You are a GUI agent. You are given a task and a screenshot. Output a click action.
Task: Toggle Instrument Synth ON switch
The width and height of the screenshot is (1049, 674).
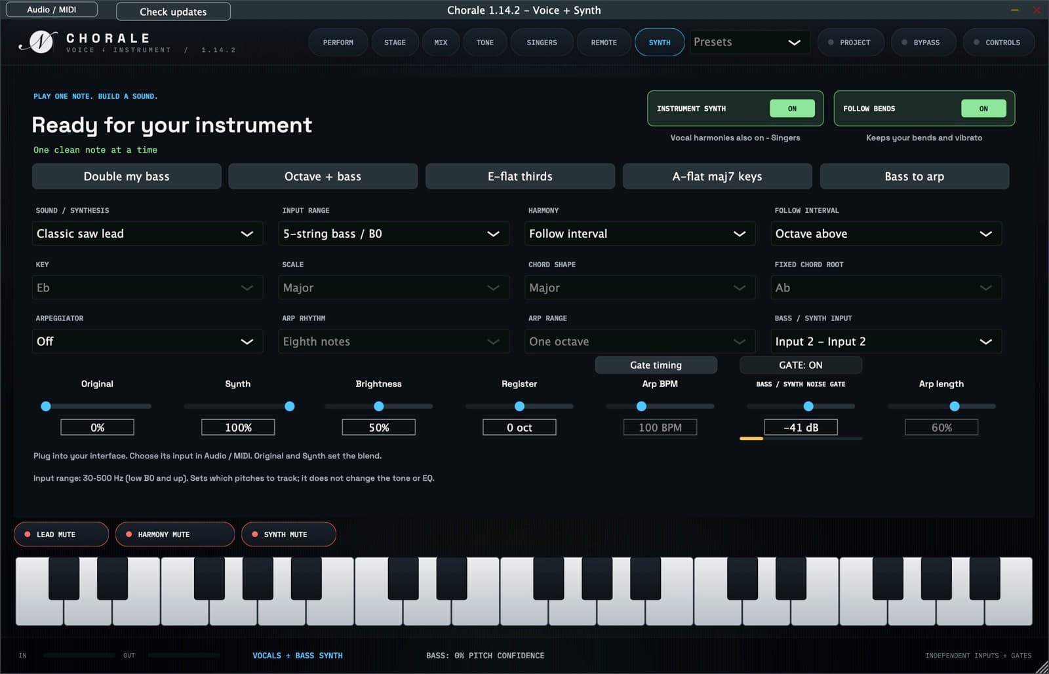pos(792,109)
